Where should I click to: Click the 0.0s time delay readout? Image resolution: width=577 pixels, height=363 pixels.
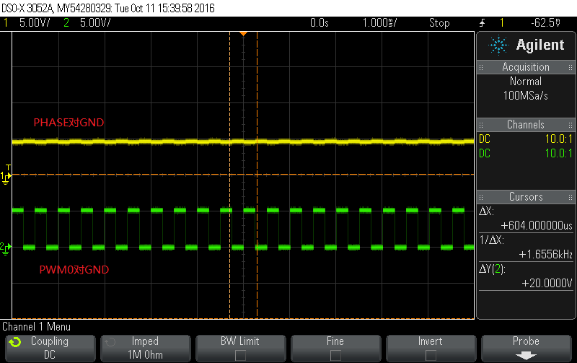pos(319,23)
